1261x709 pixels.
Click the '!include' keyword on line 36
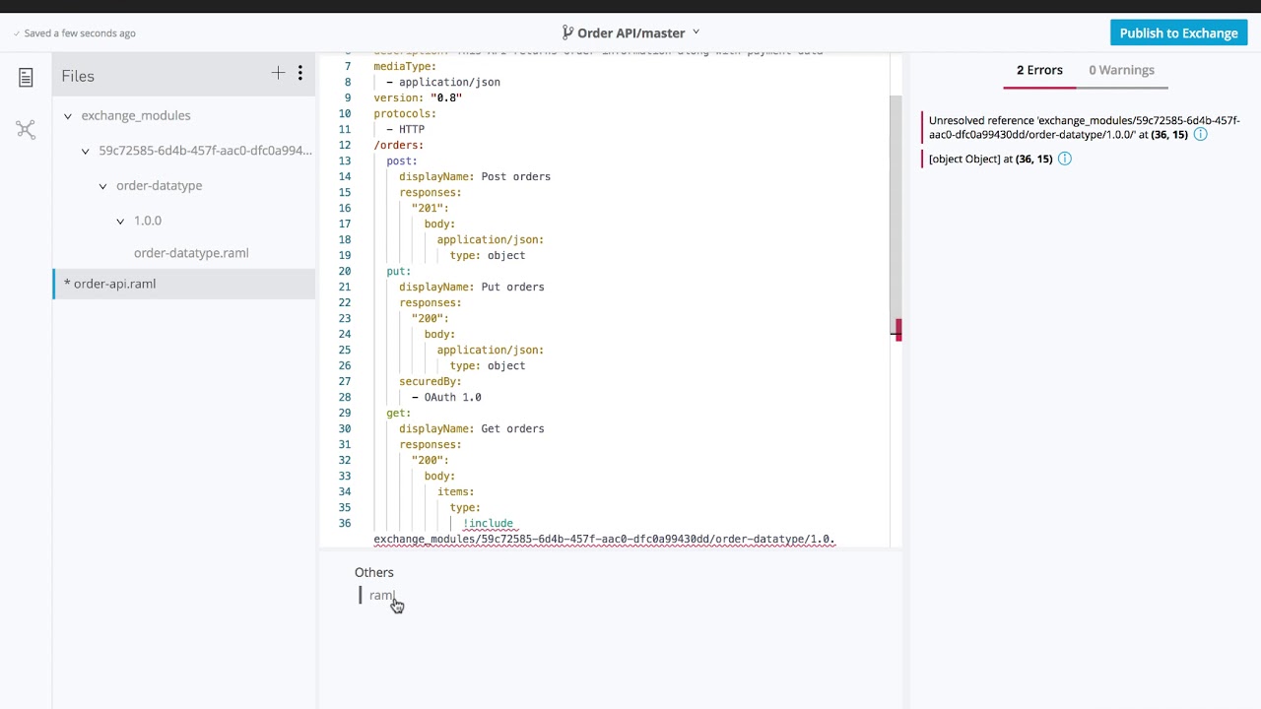(488, 523)
